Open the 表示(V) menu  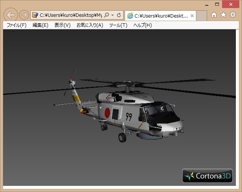(62, 25)
